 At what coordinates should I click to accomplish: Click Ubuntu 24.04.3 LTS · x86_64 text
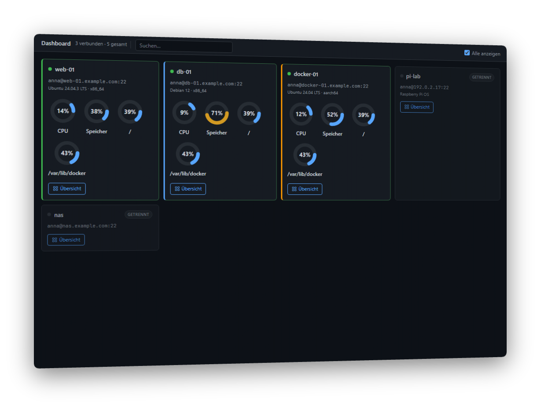tap(76, 89)
